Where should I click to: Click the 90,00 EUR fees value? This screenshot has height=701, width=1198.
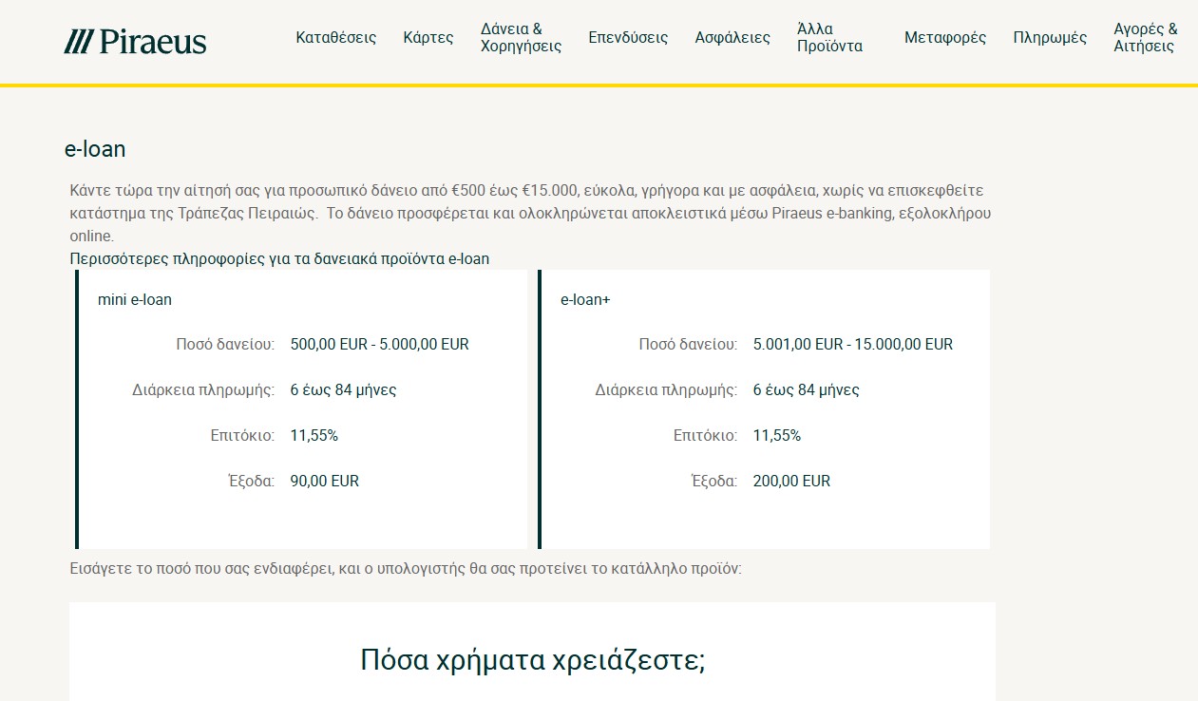click(x=324, y=481)
